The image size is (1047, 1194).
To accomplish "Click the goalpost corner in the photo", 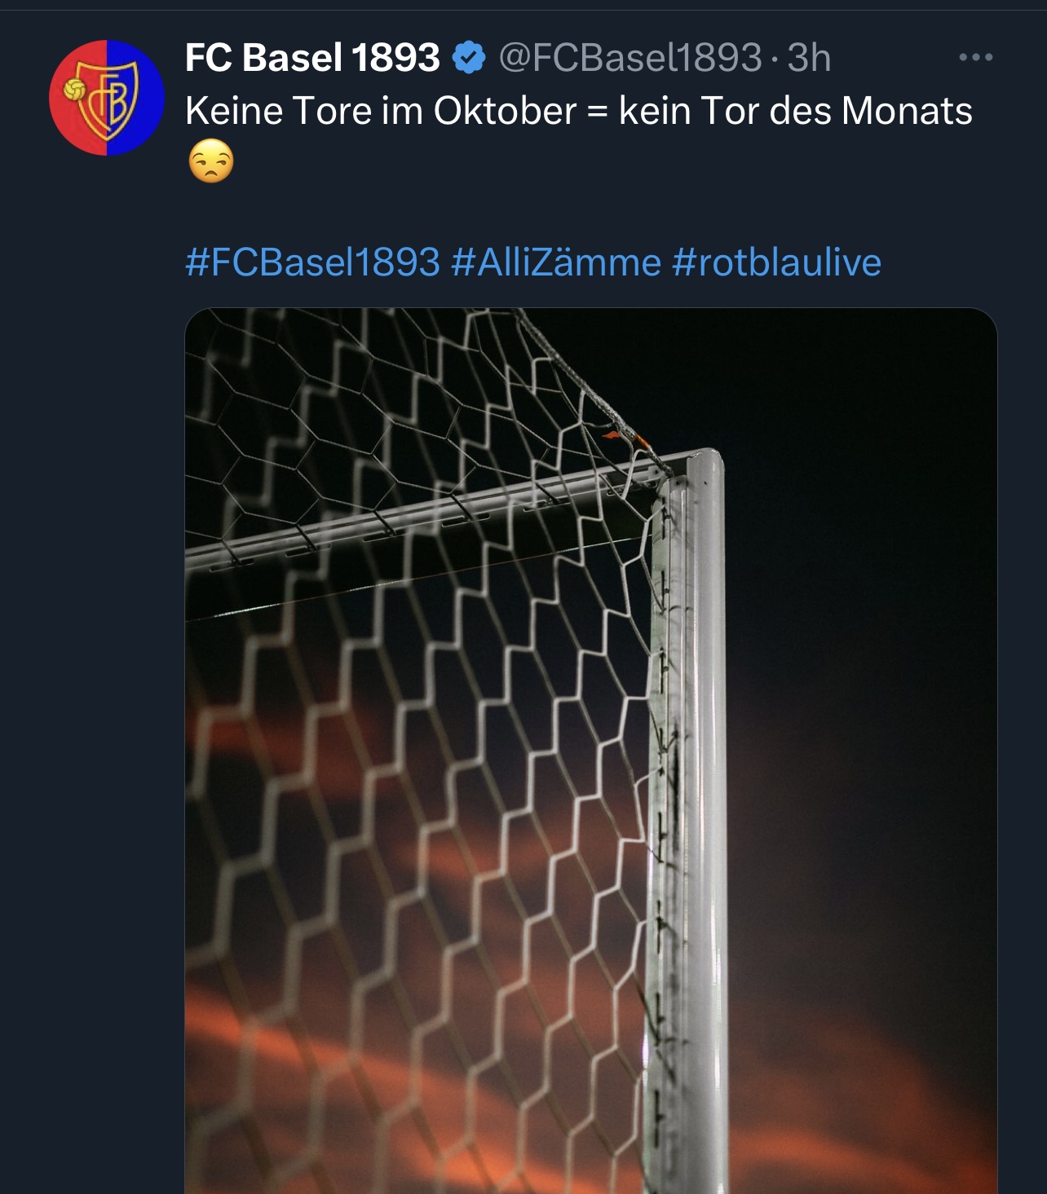I will (x=693, y=467).
